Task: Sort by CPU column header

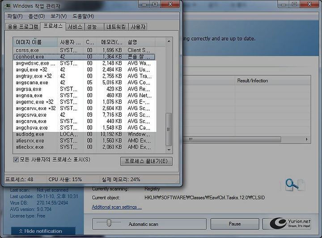Action: pyautogui.click(x=90, y=42)
